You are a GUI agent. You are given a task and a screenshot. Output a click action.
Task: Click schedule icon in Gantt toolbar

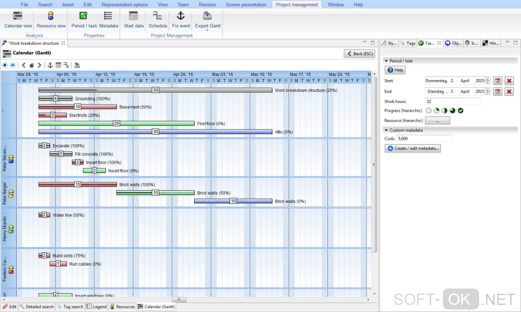[x=66, y=65]
